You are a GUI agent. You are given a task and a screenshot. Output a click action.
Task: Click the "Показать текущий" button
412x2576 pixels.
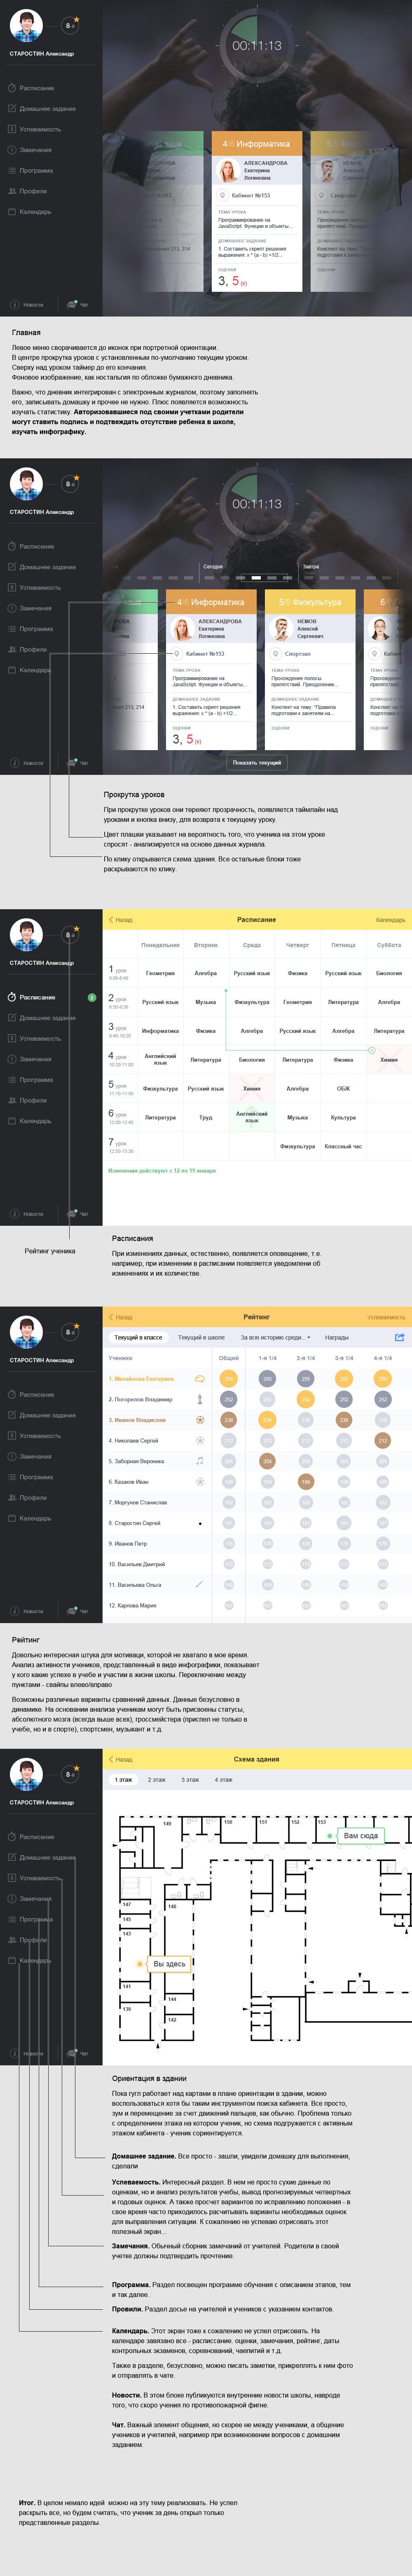[x=257, y=762]
